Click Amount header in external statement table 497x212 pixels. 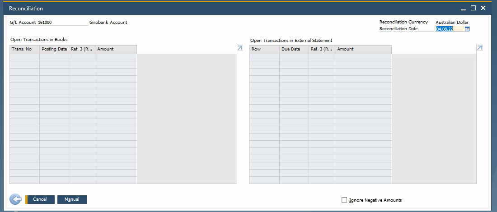point(363,49)
